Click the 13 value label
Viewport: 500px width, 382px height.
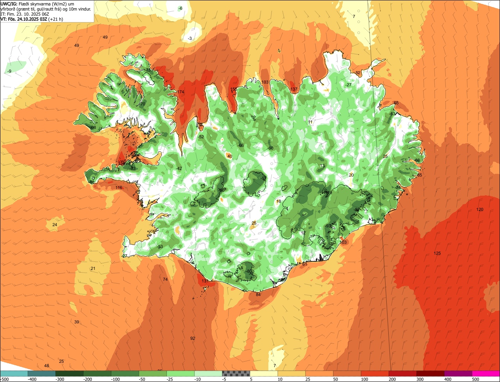[322, 166]
